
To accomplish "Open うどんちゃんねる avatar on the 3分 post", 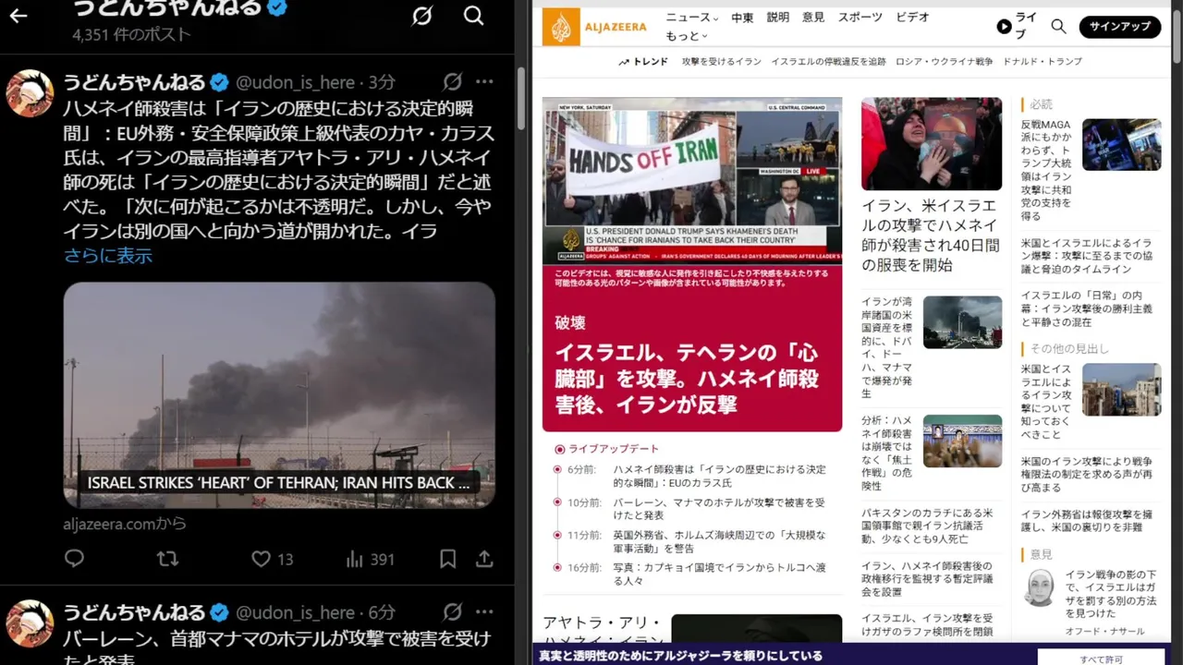I will pyautogui.click(x=30, y=92).
